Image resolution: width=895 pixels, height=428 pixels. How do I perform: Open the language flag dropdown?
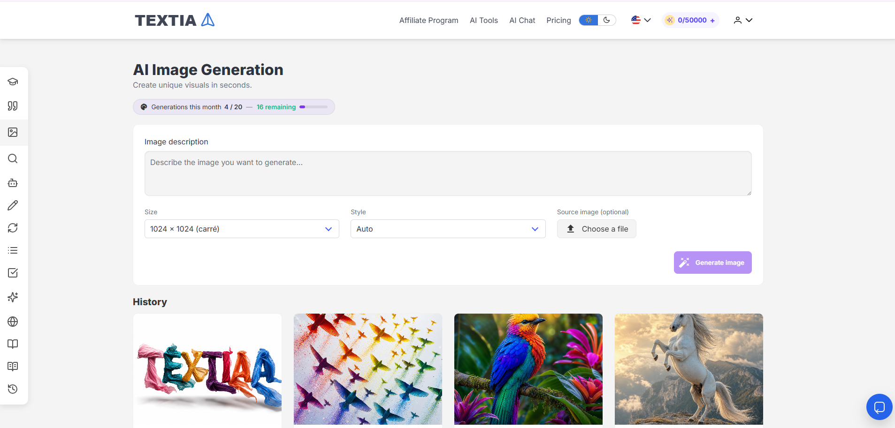[x=641, y=20]
